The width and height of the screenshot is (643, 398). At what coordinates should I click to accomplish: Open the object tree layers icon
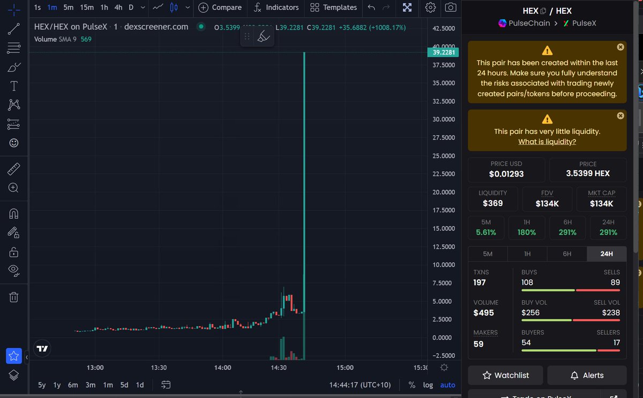click(14, 375)
